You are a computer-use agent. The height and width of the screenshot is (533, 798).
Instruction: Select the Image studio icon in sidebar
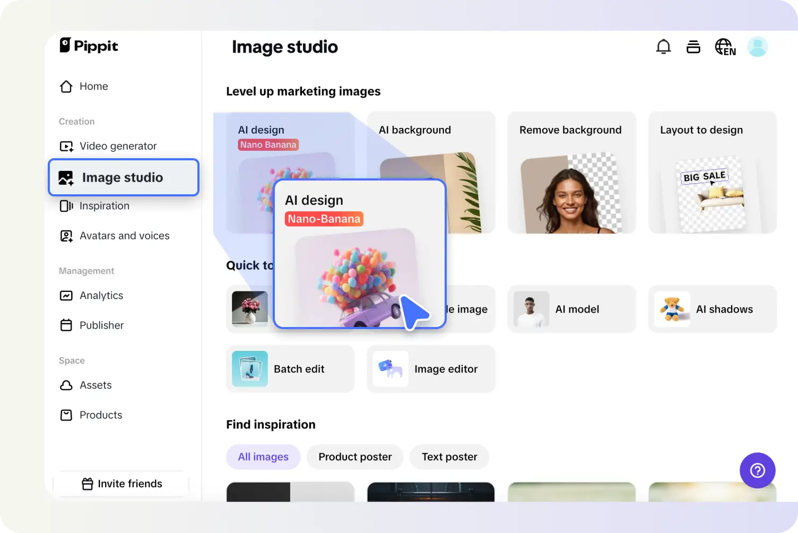coord(66,177)
